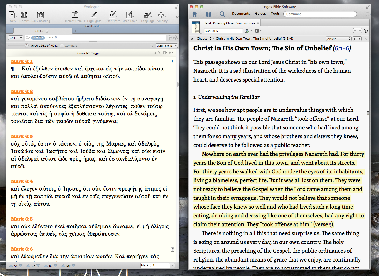Toggle the Compare checkbox
The image size is (379, 276).
click(62, 46)
